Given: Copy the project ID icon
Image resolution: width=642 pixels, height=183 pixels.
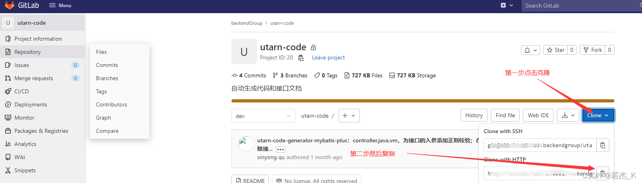Looking at the screenshot, I should tap(301, 58).
